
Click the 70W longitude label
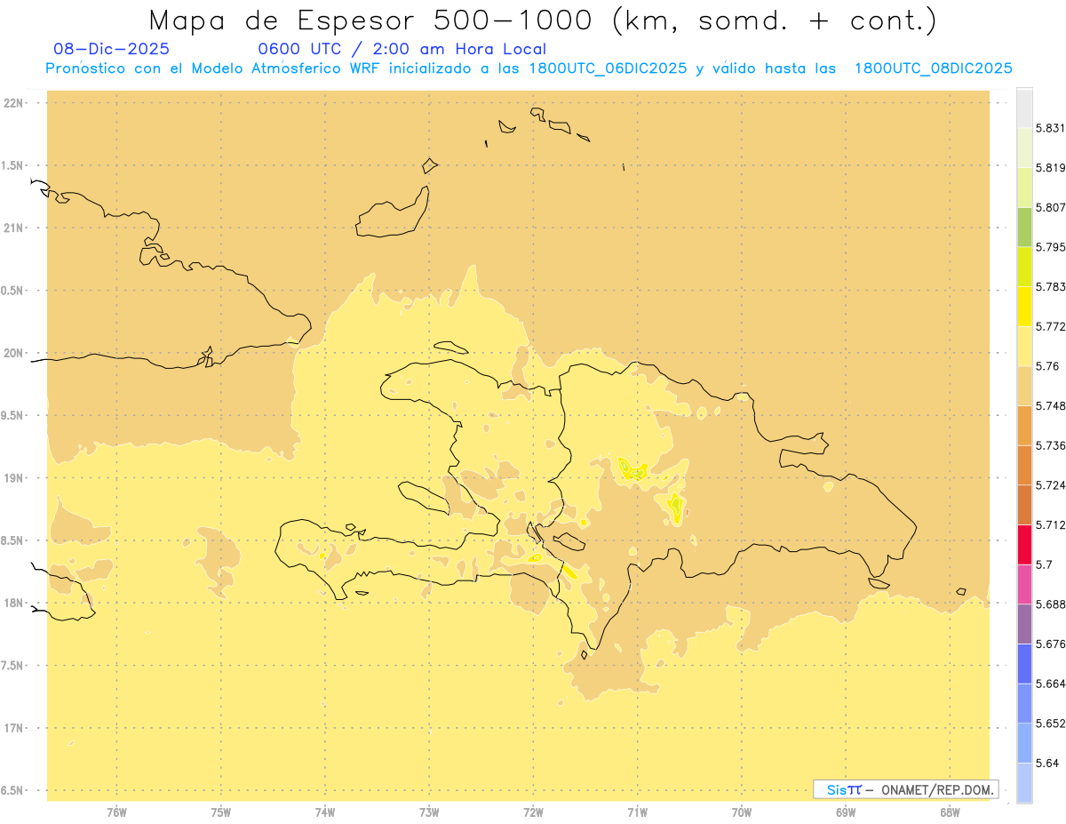(x=742, y=812)
